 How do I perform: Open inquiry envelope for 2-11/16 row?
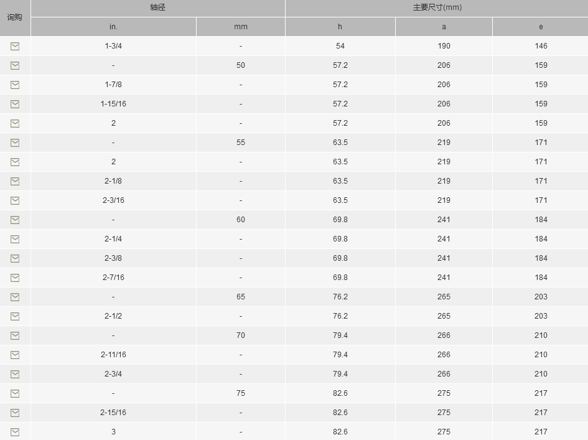click(x=15, y=355)
